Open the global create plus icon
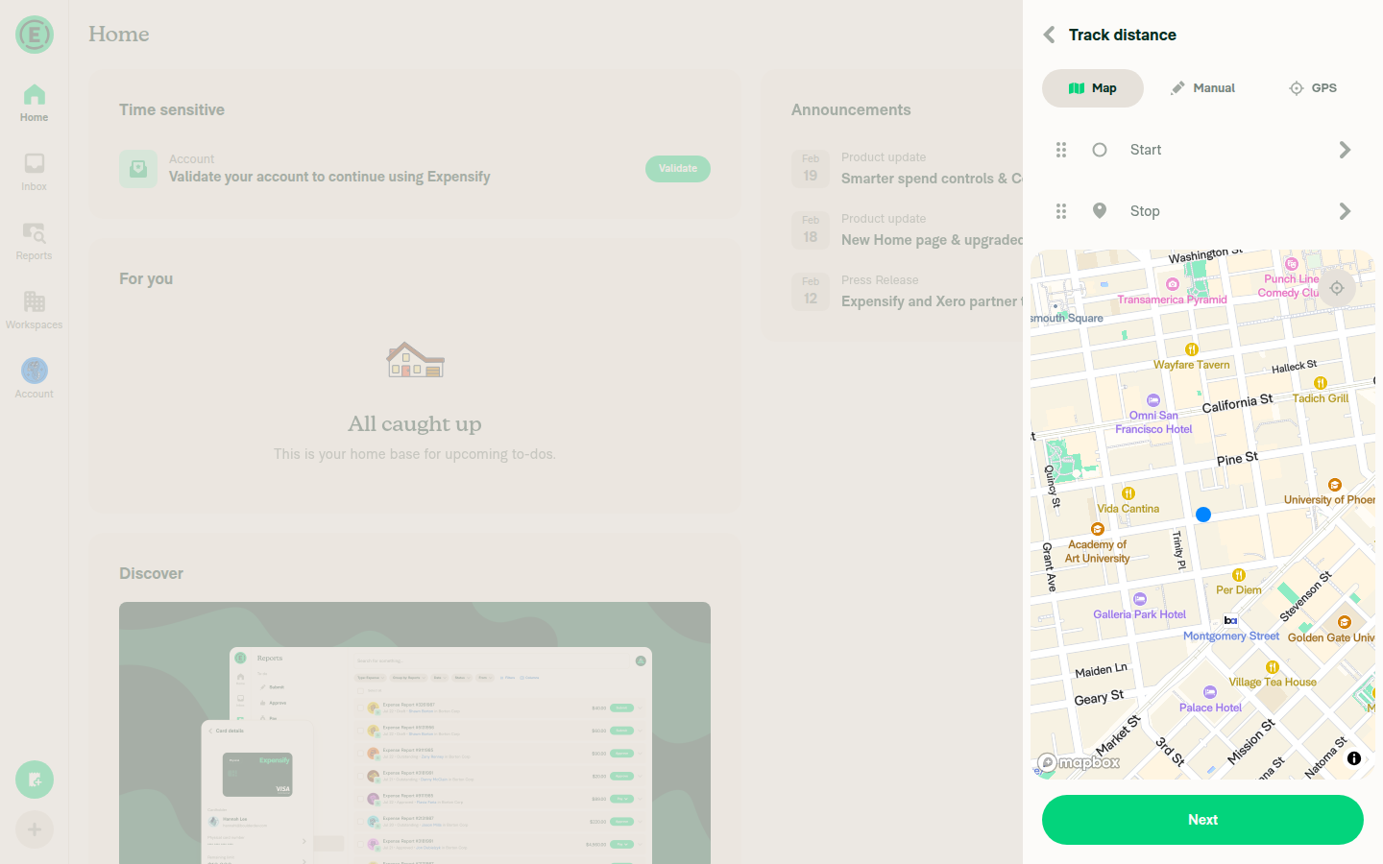 [34, 829]
